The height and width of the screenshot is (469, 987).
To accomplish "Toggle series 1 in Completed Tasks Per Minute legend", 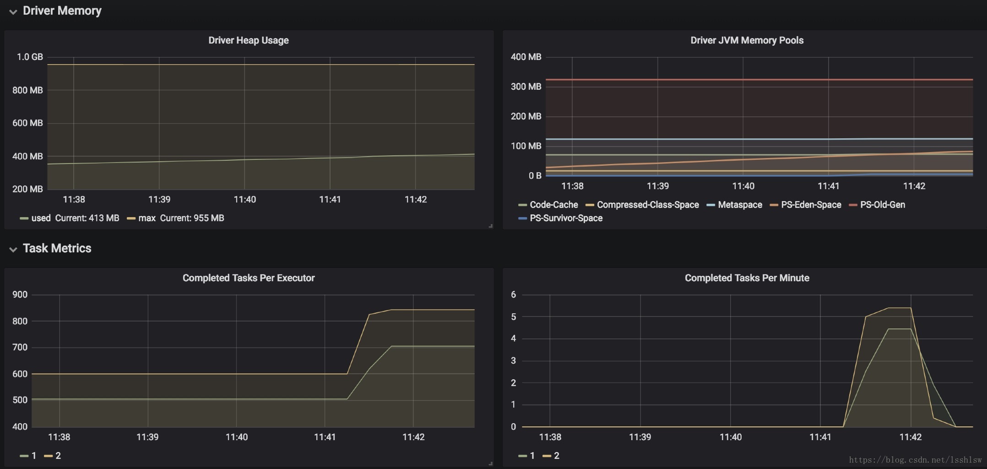I will pyautogui.click(x=532, y=456).
